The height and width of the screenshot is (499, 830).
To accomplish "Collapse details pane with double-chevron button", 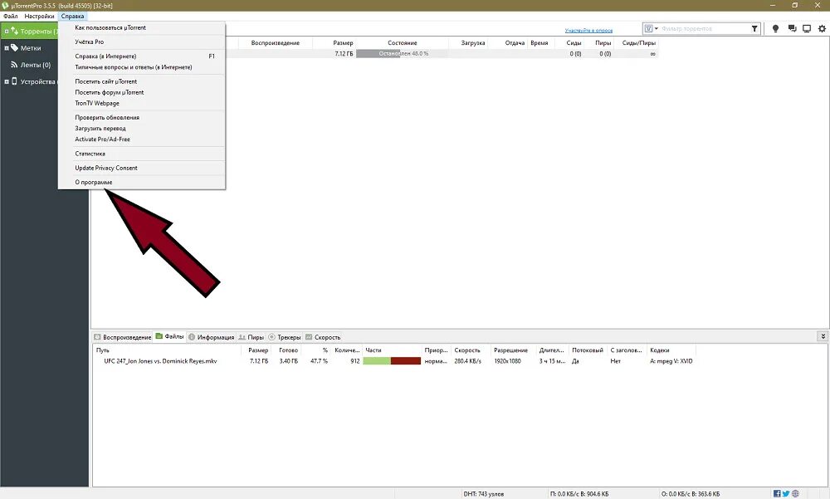I will (x=823, y=336).
